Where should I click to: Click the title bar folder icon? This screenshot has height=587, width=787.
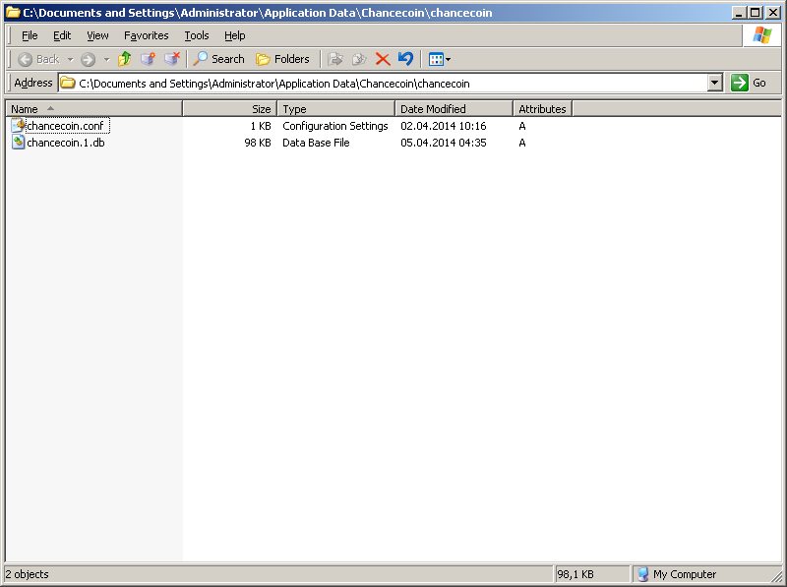(13, 13)
